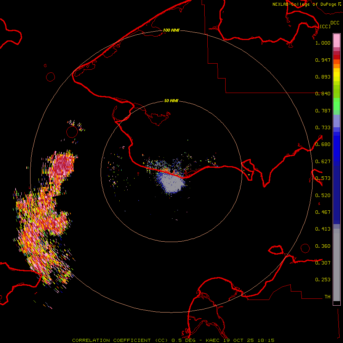Select the 0.733 scale value

point(323,128)
